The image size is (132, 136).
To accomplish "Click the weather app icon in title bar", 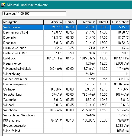I will [3, 5].
